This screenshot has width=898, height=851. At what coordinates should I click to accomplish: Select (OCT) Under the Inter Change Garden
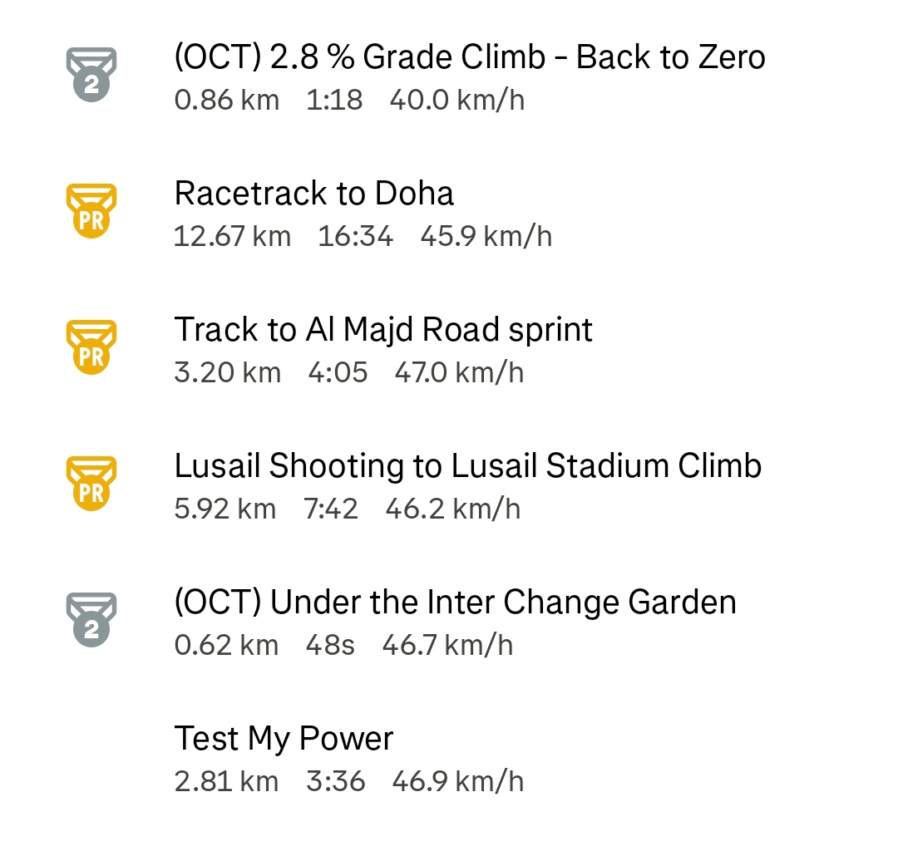point(456,602)
